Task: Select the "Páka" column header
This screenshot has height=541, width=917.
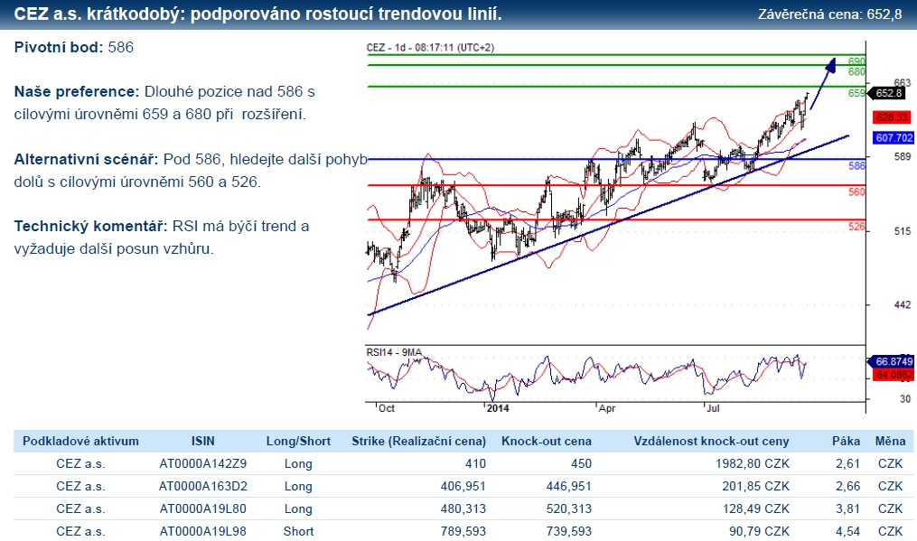Action: [x=847, y=441]
